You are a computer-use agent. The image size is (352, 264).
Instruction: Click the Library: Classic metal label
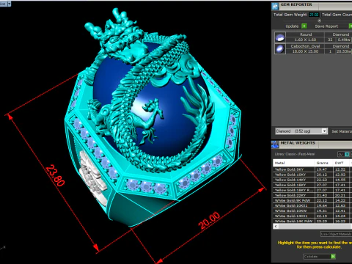coord(295,154)
